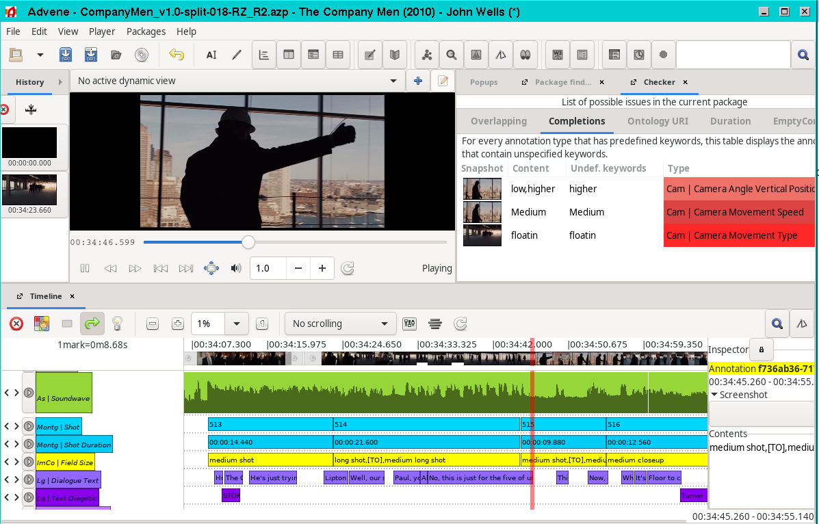The height and width of the screenshot is (524, 819).
Task: Collapse the Screenshot expander in Inspector
Action: click(x=714, y=395)
